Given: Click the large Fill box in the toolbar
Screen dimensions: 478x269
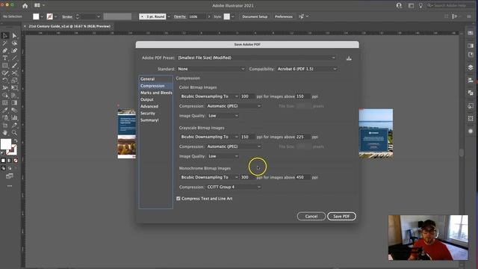Looking at the screenshot, I should tap(6, 144).
